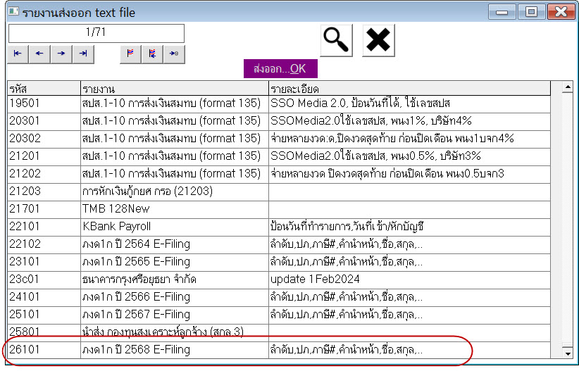Click ภงด1ก ปี 2568 E-Filing report
Screen dimensions: 579x371
pos(136,350)
